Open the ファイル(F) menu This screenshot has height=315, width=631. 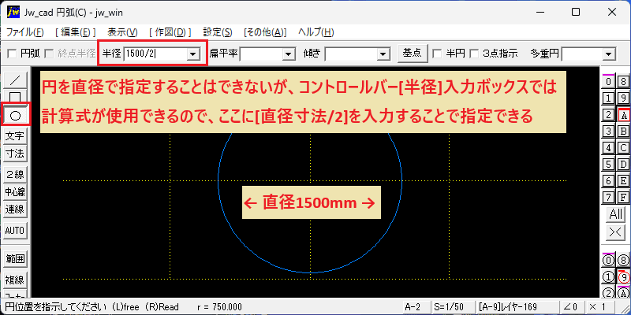click(25, 32)
